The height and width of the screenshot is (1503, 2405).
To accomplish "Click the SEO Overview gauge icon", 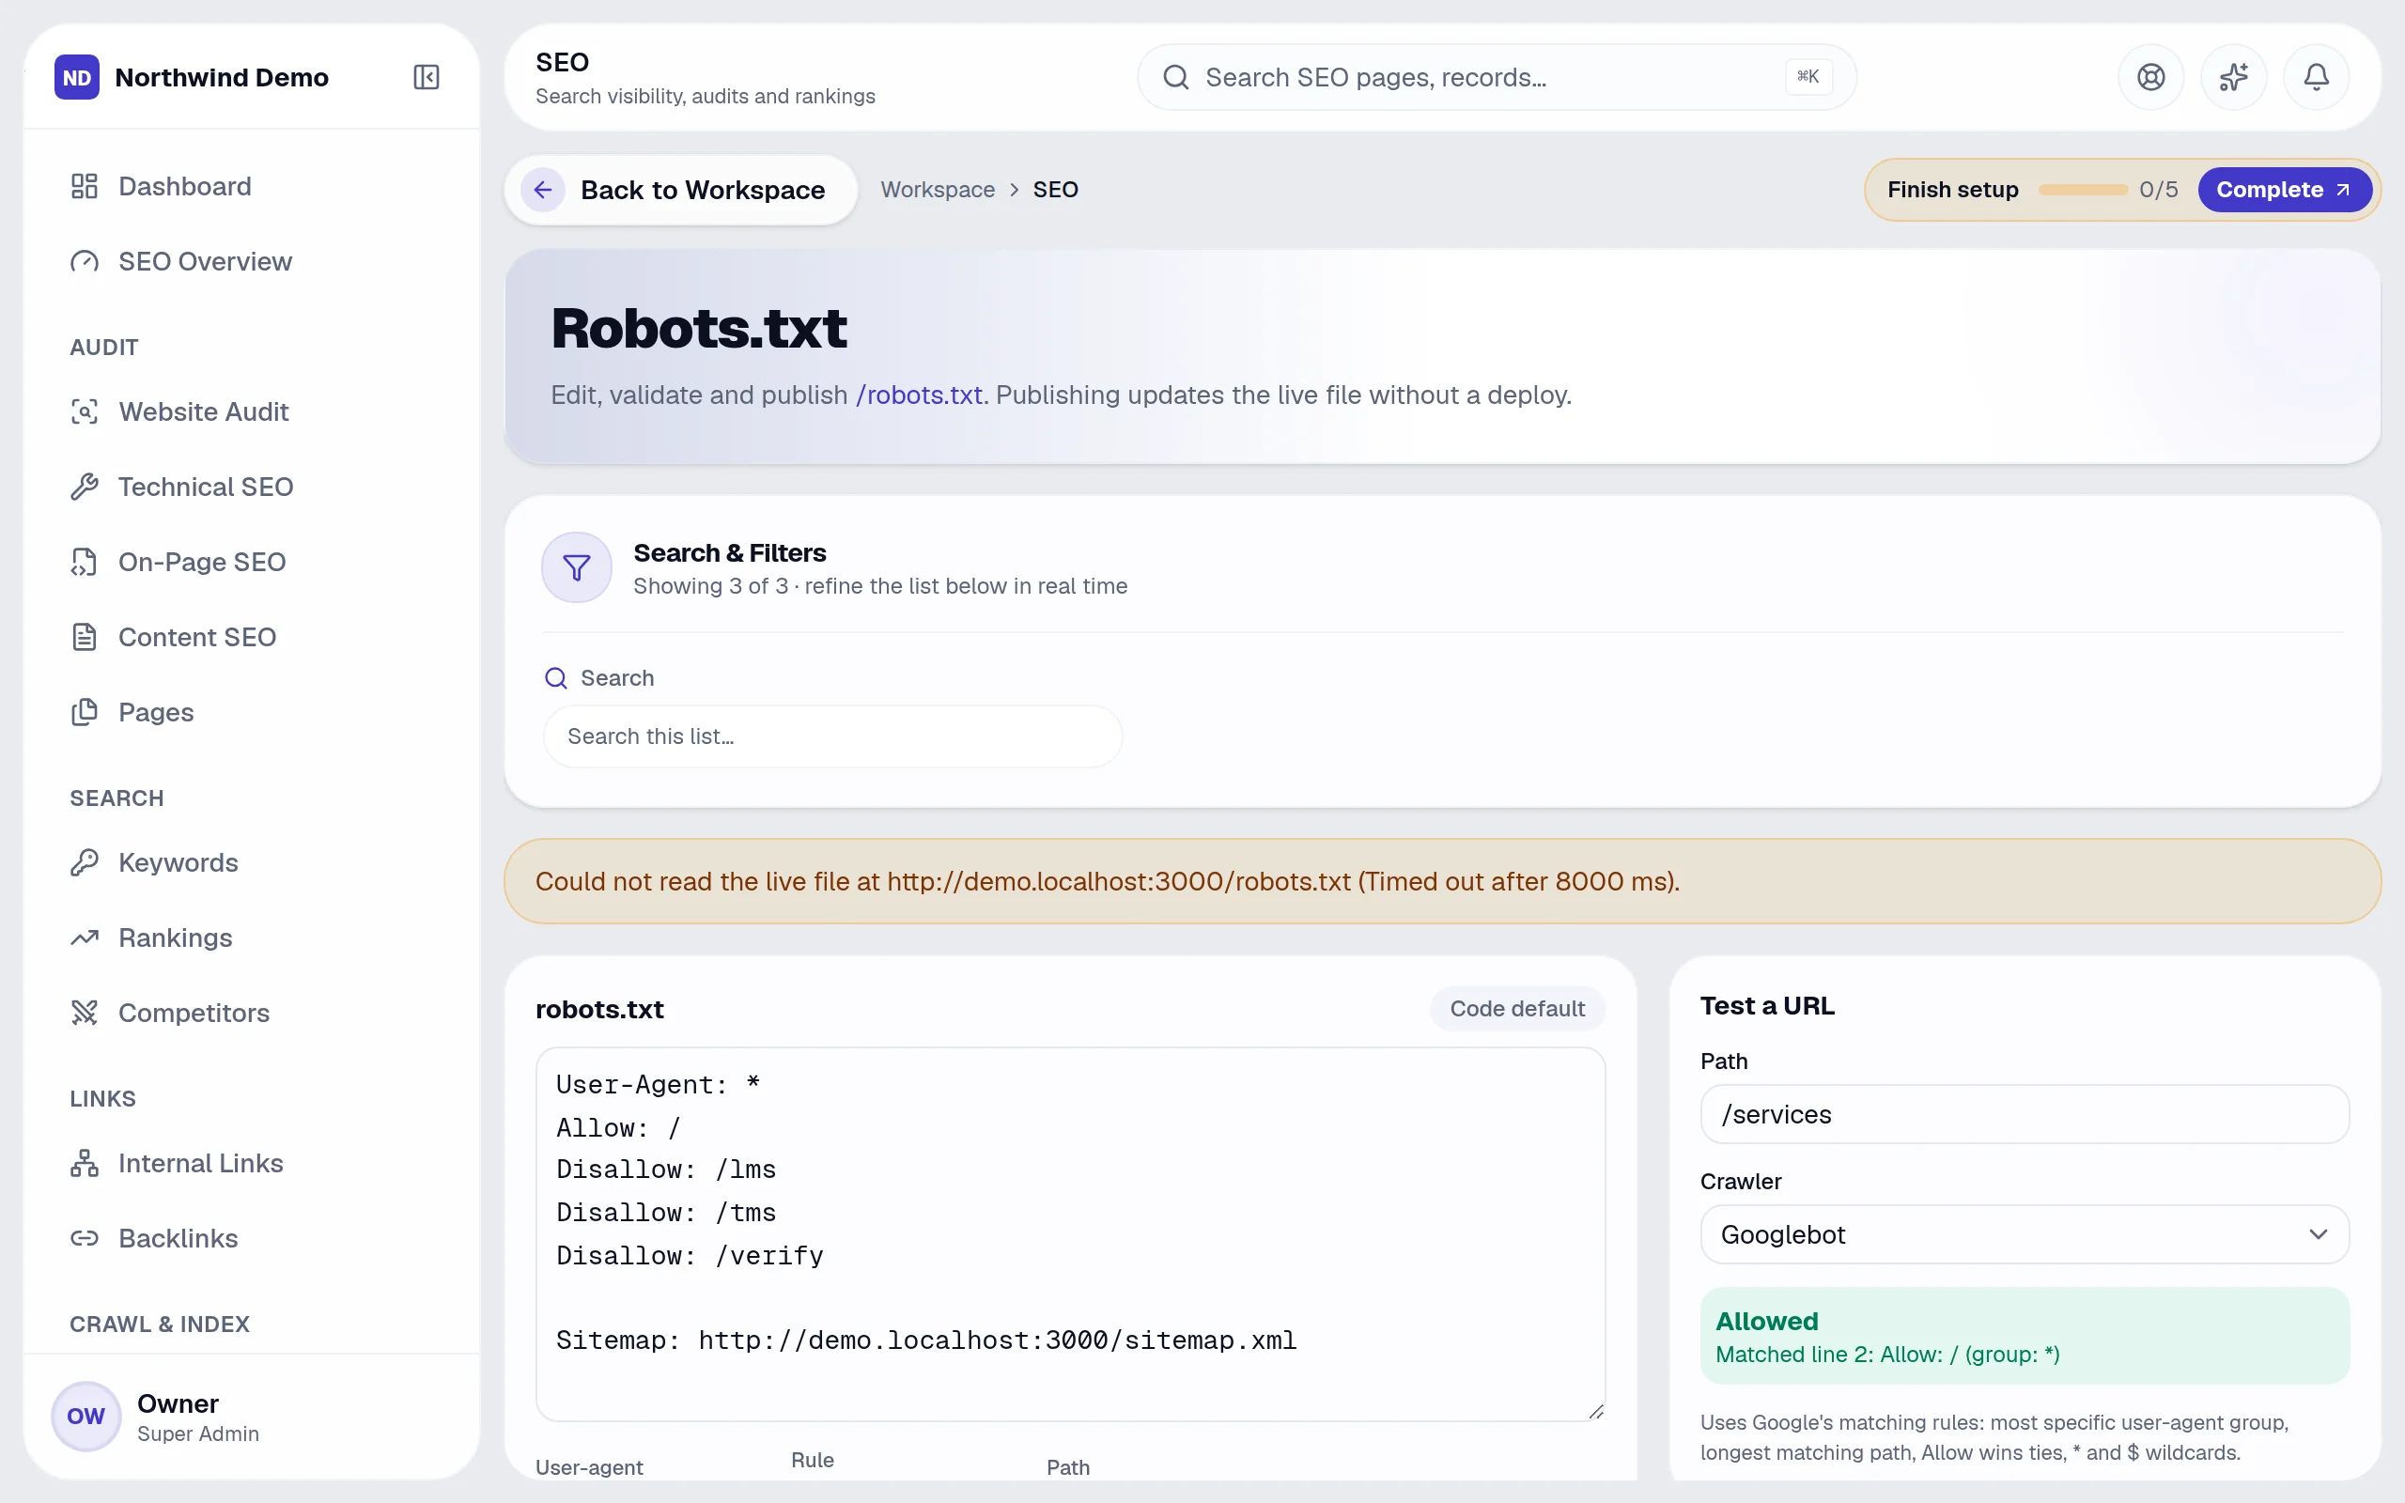I will click(85, 261).
